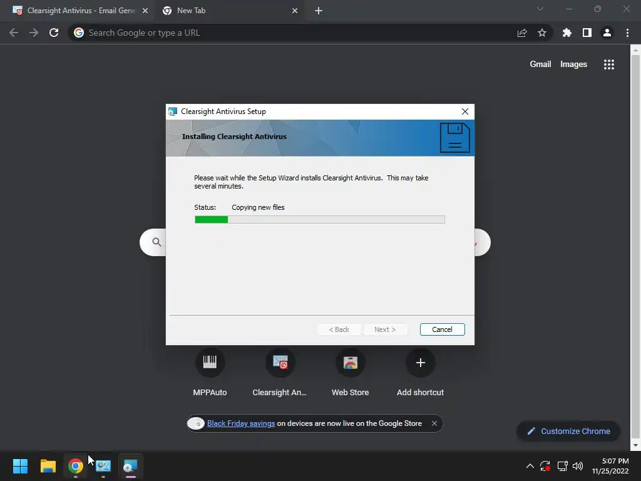Screen dimensions: 641x481
Task: Open the Chrome profile menu
Action: coord(607,33)
